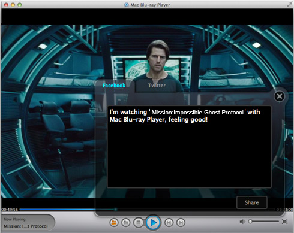The width and height of the screenshot is (294, 233).
Task: Open a file with the folder icon
Action: (126, 222)
